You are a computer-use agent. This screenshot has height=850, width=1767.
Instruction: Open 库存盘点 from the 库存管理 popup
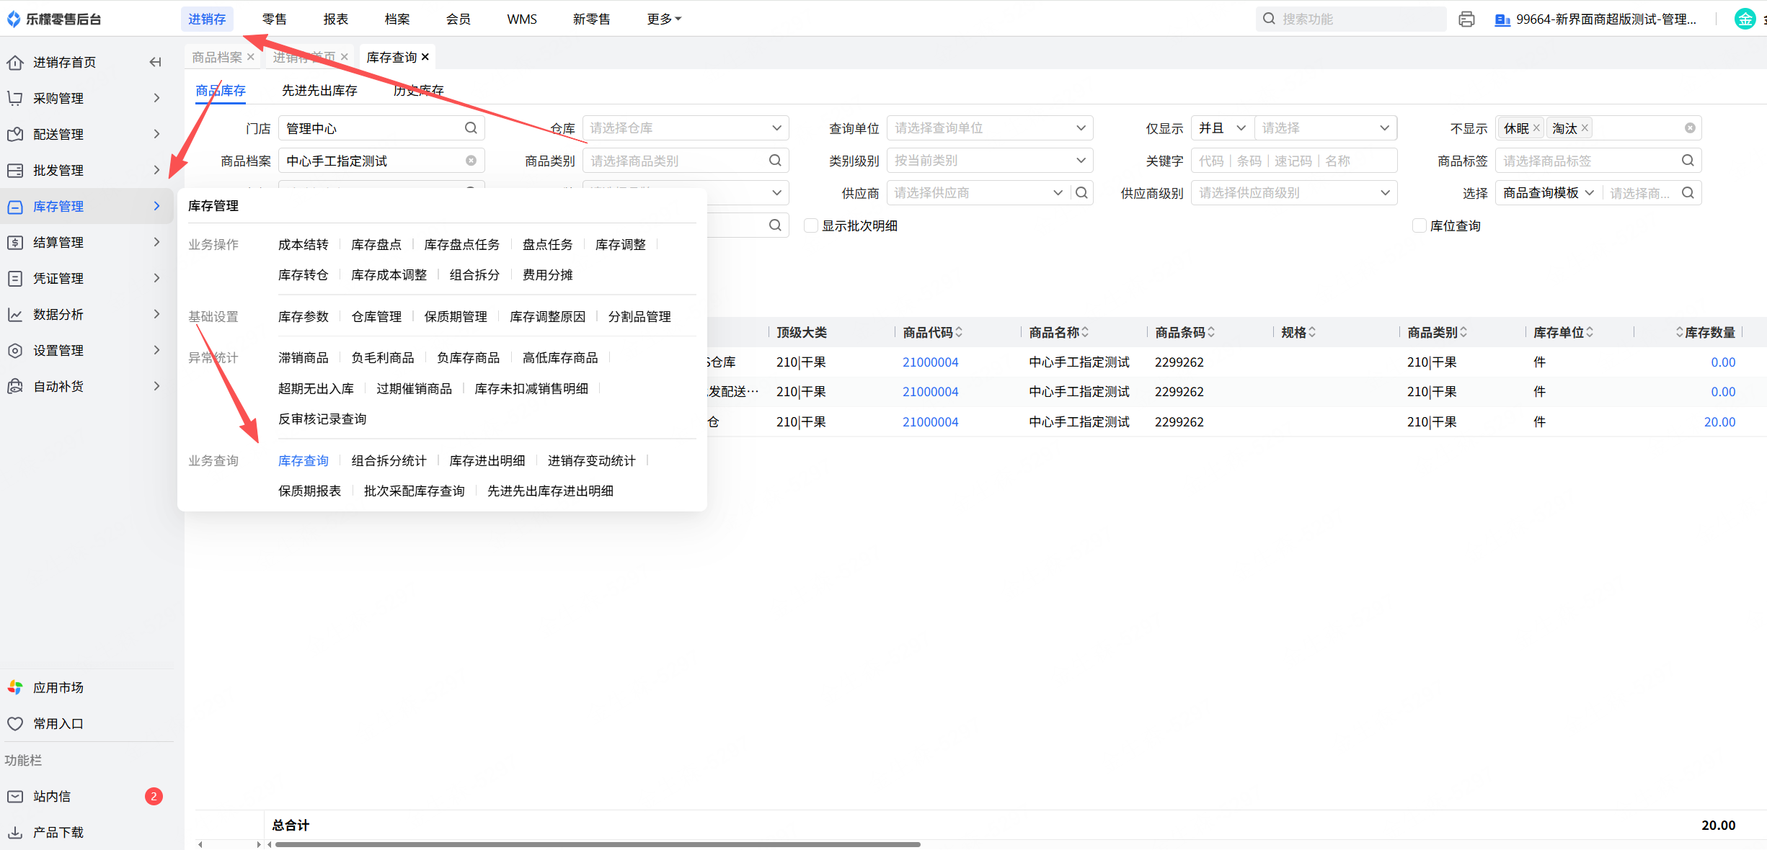point(376,245)
